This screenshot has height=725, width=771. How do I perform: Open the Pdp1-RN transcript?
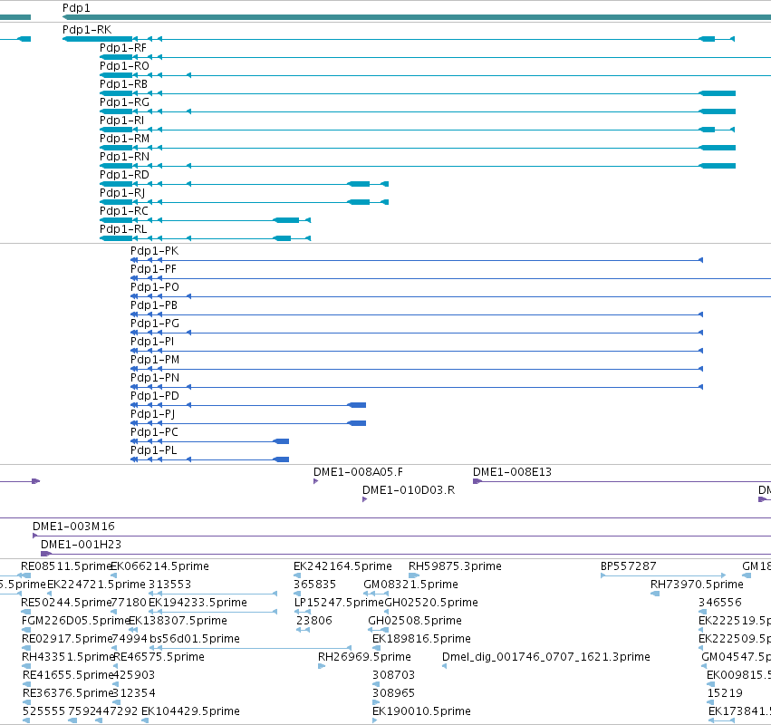(124, 157)
